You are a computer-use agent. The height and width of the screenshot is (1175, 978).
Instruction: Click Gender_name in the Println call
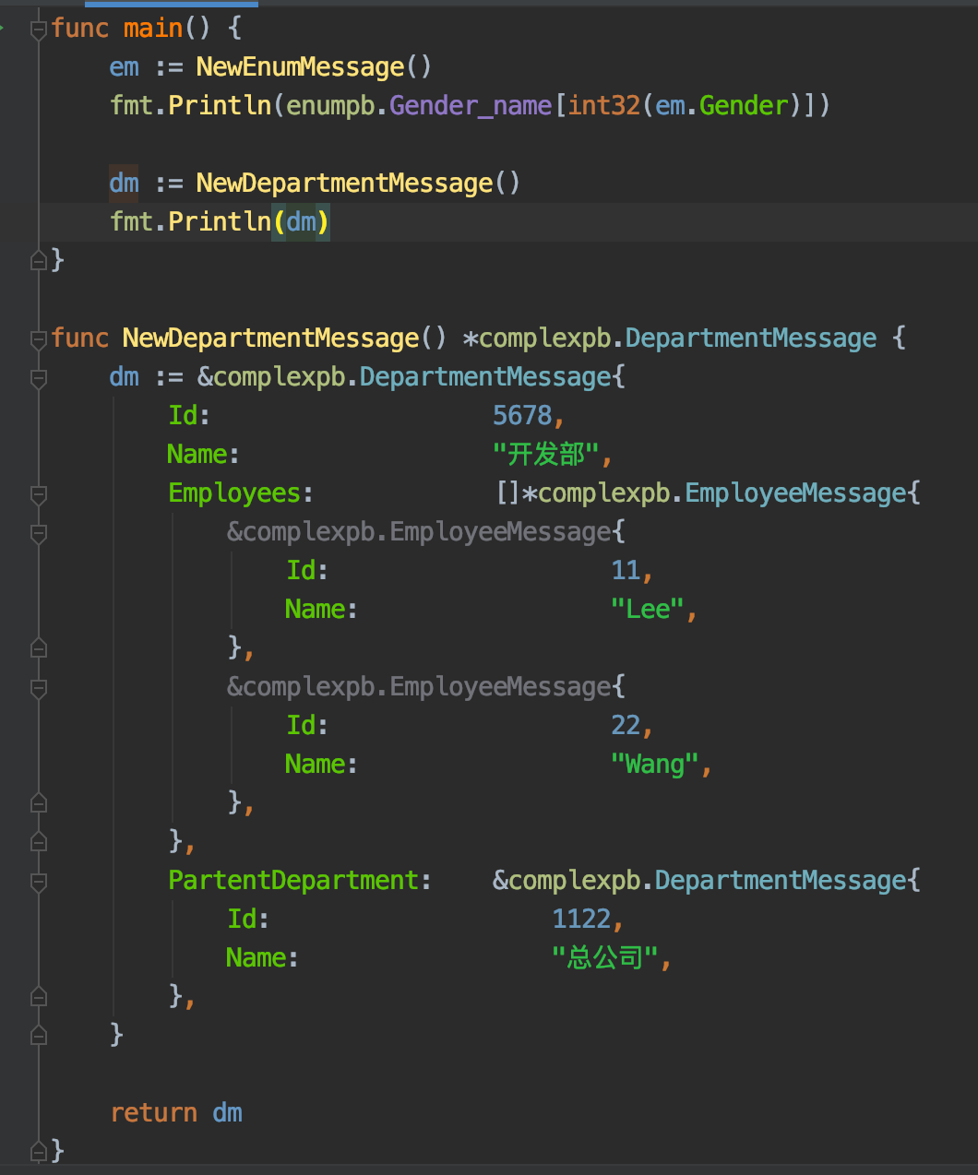click(x=471, y=106)
